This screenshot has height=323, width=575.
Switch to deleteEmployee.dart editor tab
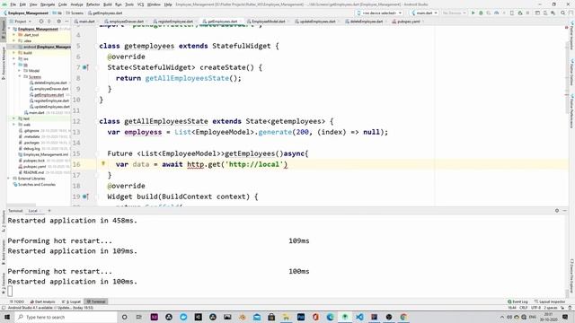(364, 22)
